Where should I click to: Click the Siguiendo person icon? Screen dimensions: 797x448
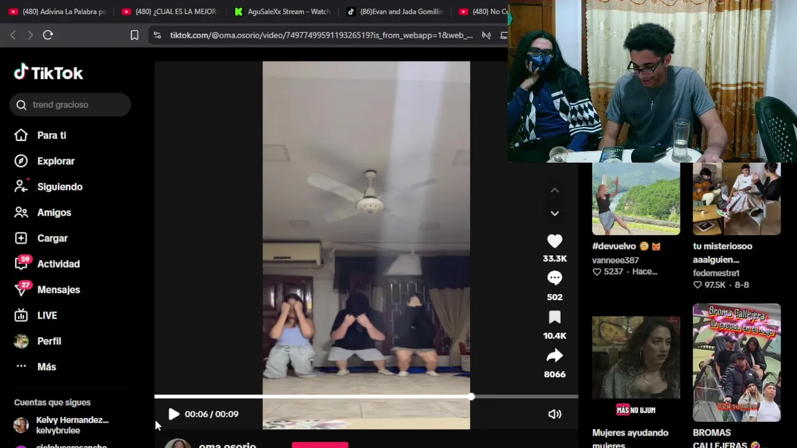[21, 186]
